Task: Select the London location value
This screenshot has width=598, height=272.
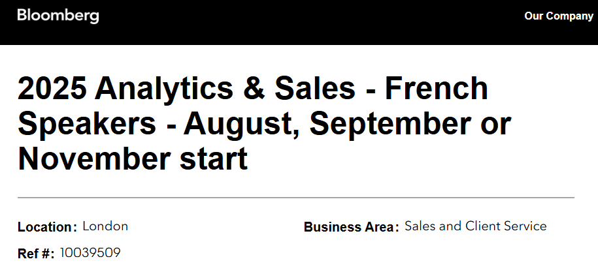Action: coord(105,226)
